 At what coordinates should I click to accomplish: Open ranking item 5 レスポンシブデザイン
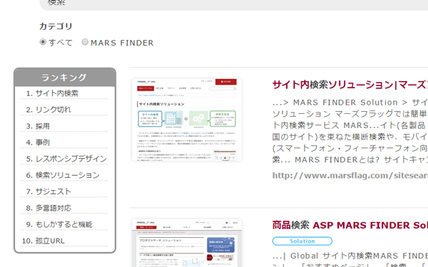pyautogui.click(x=71, y=159)
